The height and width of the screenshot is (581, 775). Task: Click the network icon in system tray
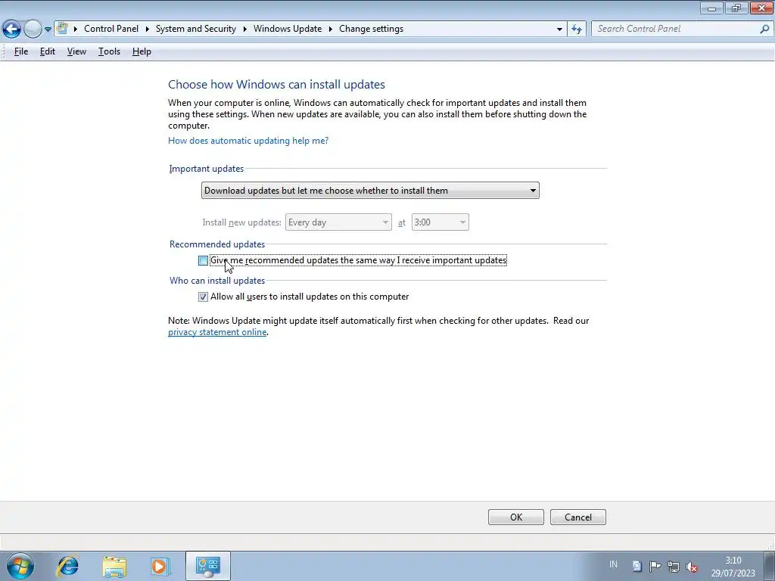click(x=673, y=566)
